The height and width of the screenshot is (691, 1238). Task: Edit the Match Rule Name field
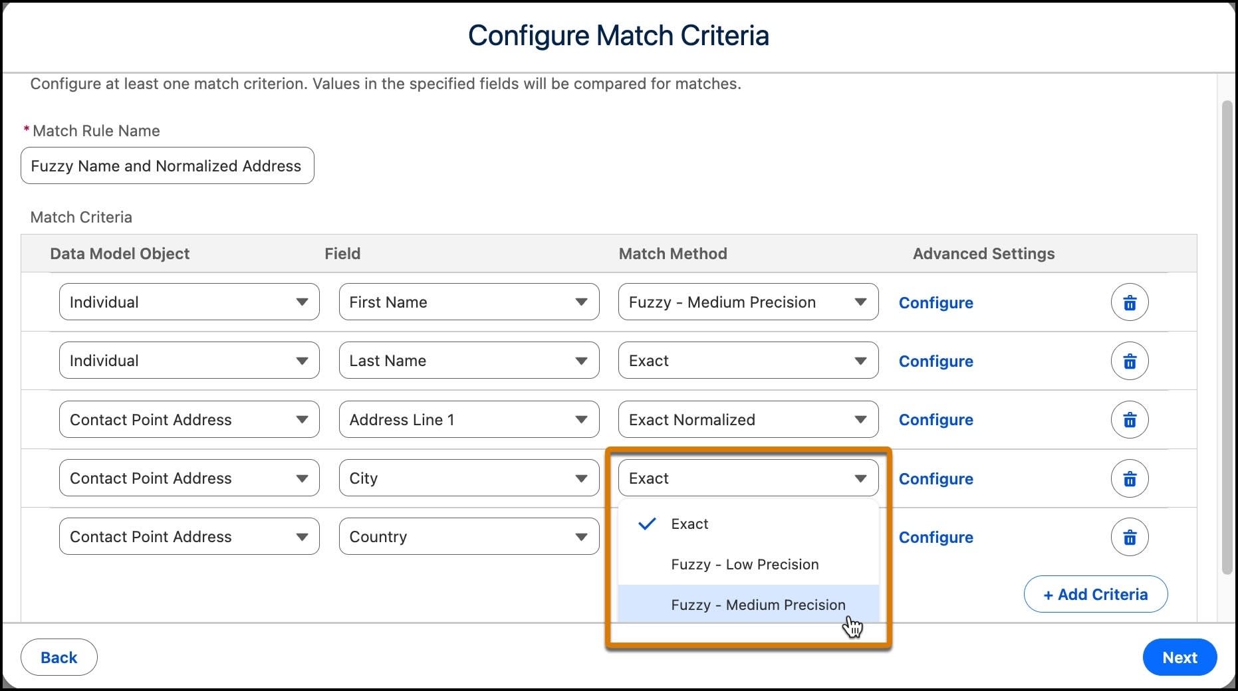(x=167, y=165)
